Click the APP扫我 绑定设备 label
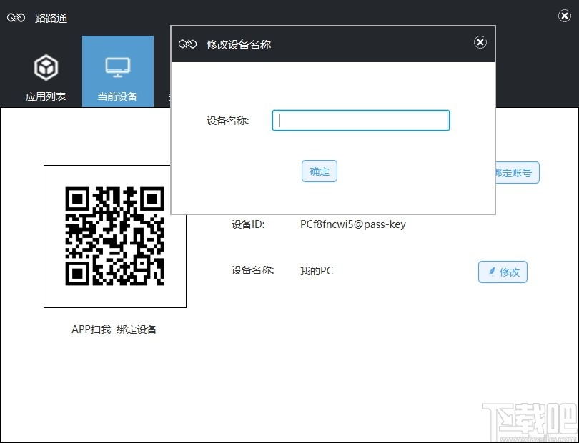Screen dimensions: 579x443 pos(114,329)
